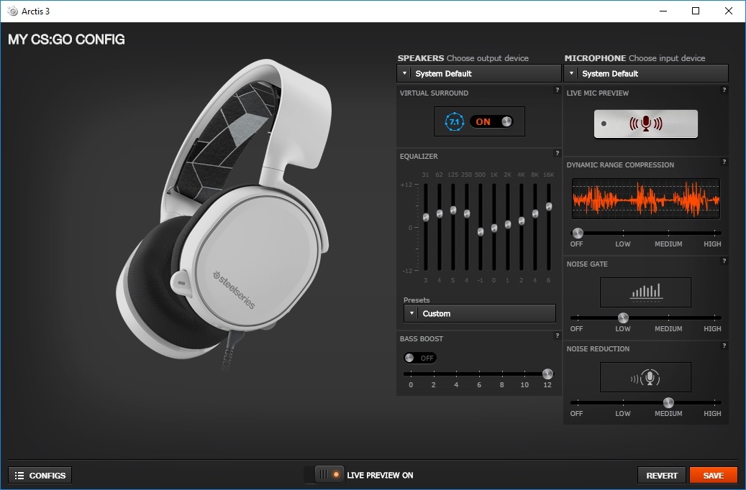Click the 250 Hz equalizer slider handle
The width and height of the screenshot is (746, 490).
pos(467,214)
